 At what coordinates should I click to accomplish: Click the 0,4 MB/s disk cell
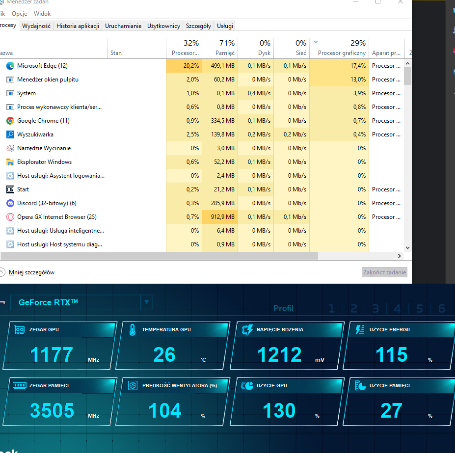pyautogui.click(x=256, y=93)
